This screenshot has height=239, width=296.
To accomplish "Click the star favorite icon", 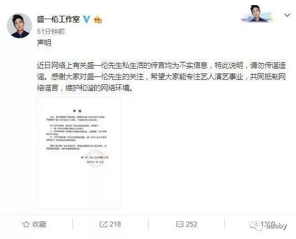I will point(26,224).
